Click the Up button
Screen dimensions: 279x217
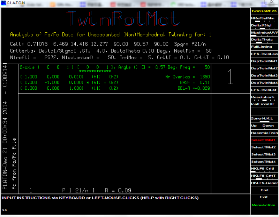(x=254, y=126)
